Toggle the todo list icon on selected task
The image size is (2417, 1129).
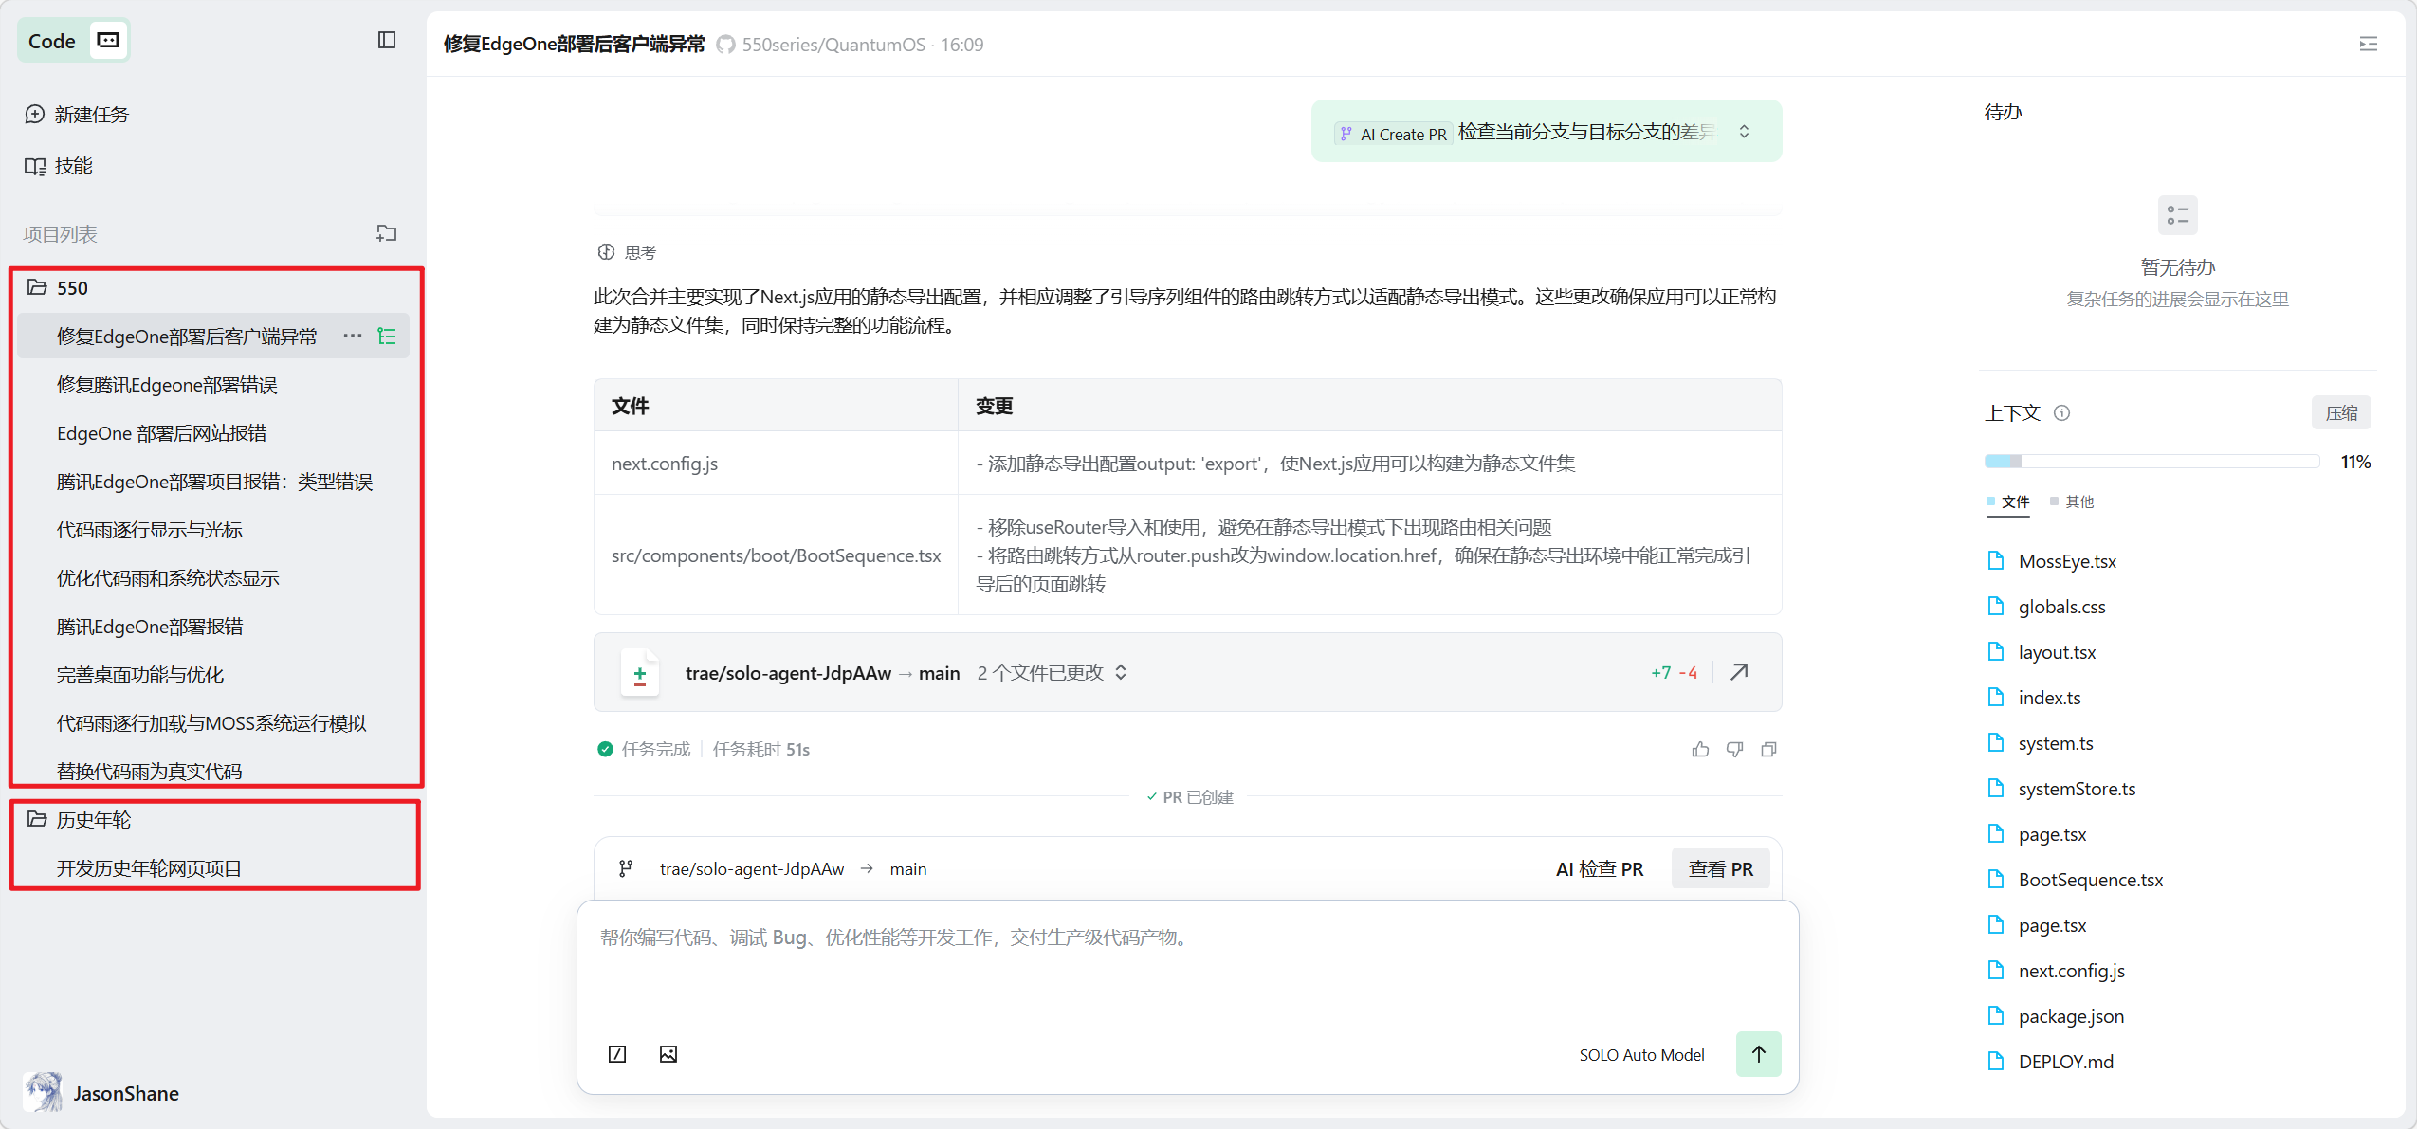(x=387, y=336)
